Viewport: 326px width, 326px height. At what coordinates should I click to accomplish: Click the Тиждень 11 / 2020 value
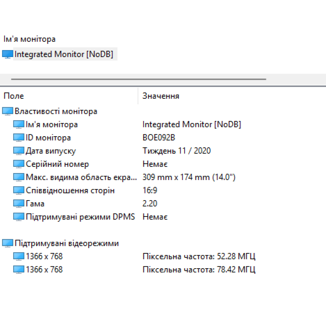click(x=176, y=151)
